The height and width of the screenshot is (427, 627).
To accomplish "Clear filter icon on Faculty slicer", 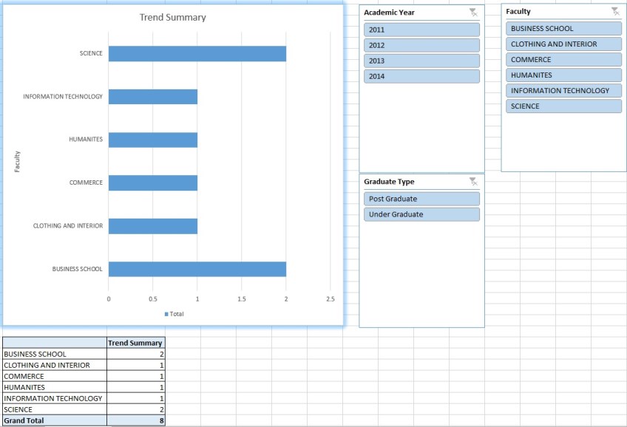I will pos(615,11).
